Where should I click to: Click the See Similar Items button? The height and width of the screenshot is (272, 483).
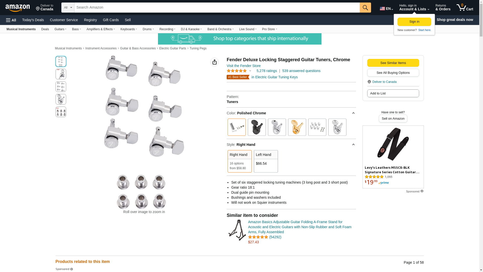coord(393,63)
